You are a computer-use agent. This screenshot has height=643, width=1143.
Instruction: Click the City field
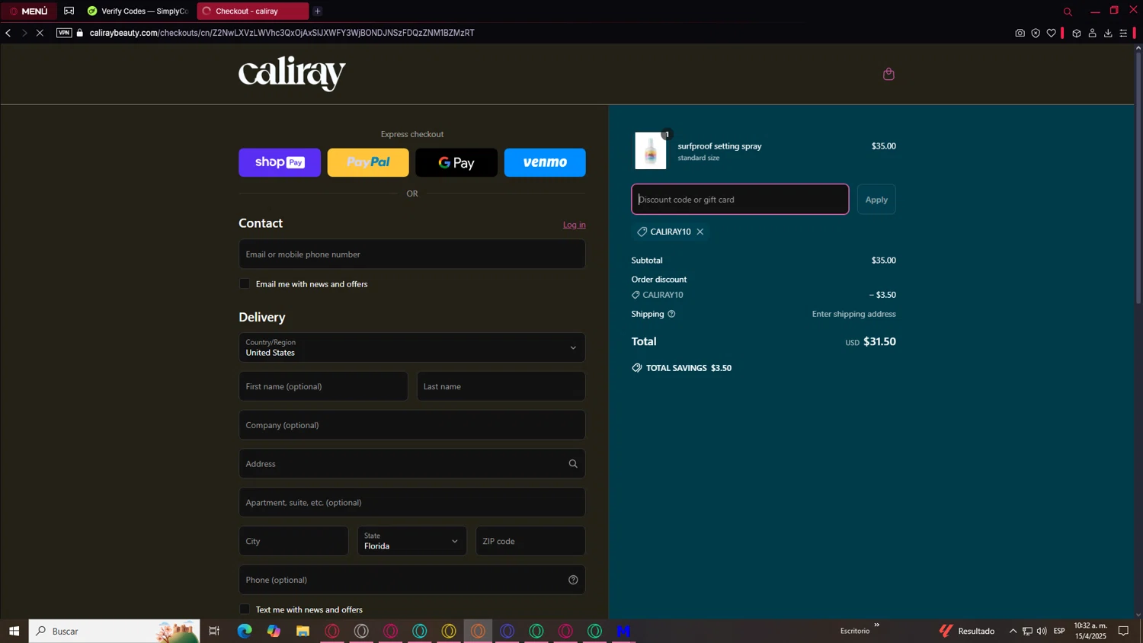pyautogui.click(x=293, y=541)
